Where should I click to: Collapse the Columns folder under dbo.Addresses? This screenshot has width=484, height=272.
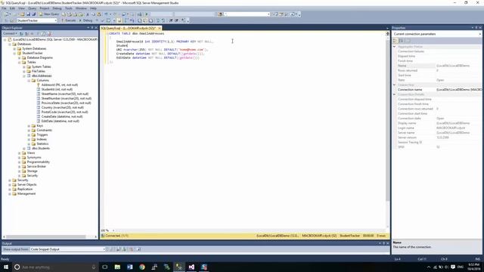(x=29, y=80)
